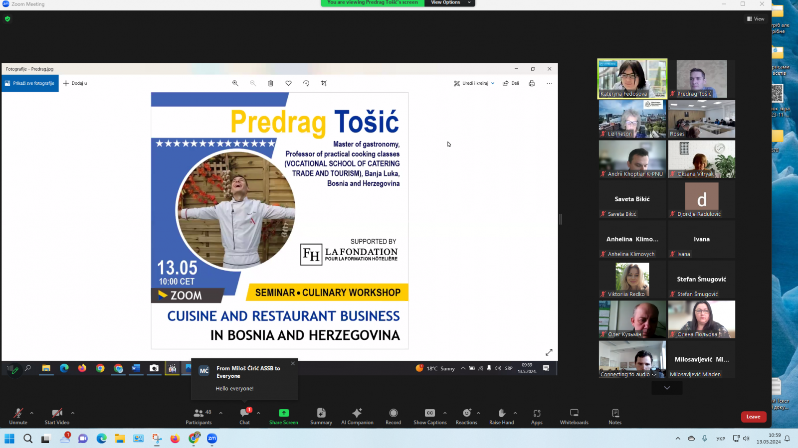Open Firefox from the taskbar

click(x=175, y=439)
